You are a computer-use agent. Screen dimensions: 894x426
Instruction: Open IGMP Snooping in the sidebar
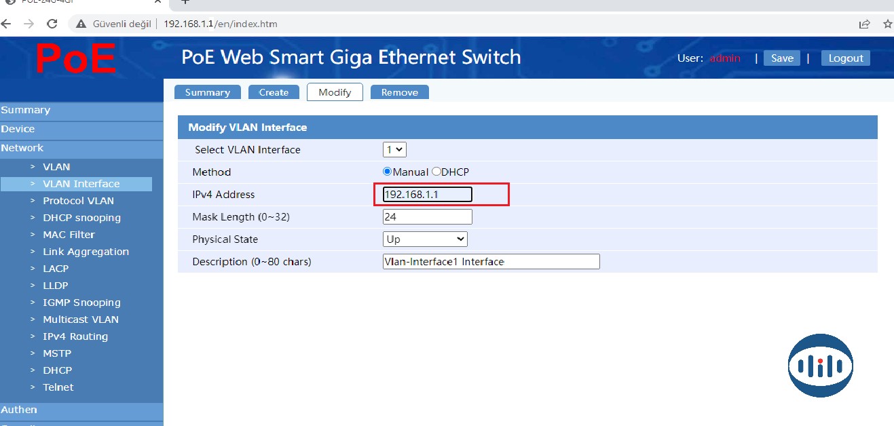(81, 303)
